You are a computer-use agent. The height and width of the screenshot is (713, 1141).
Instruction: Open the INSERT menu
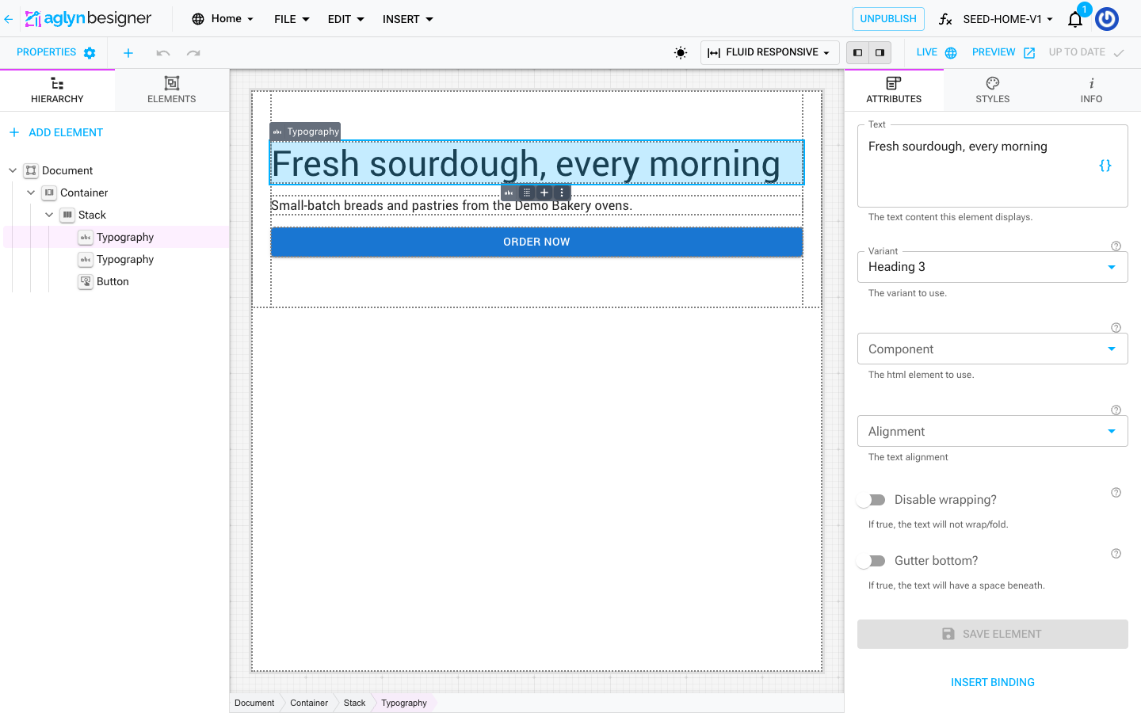tap(408, 19)
